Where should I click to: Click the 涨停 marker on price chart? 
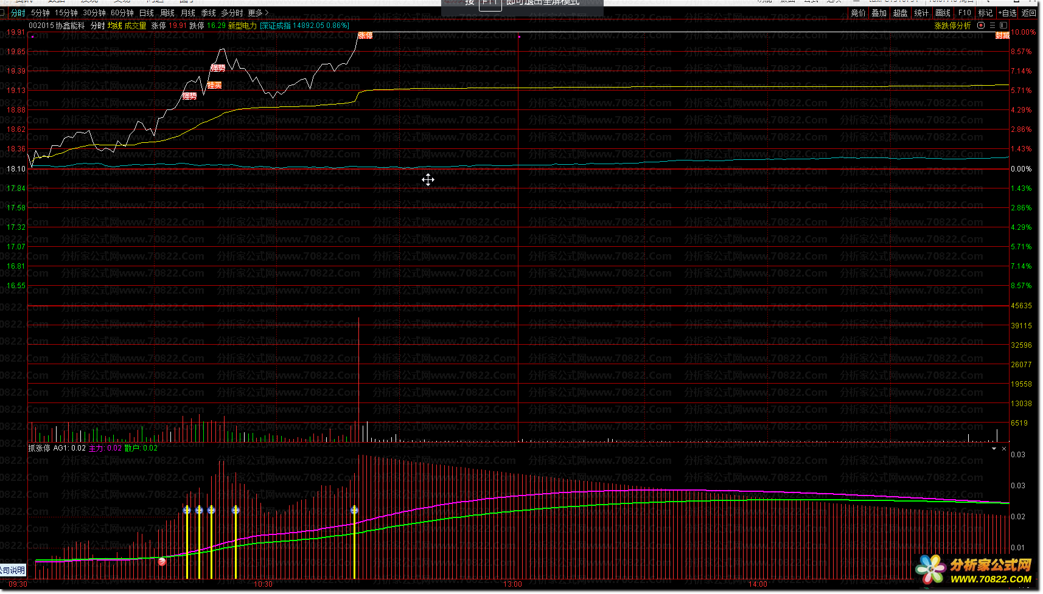pos(365,36)
